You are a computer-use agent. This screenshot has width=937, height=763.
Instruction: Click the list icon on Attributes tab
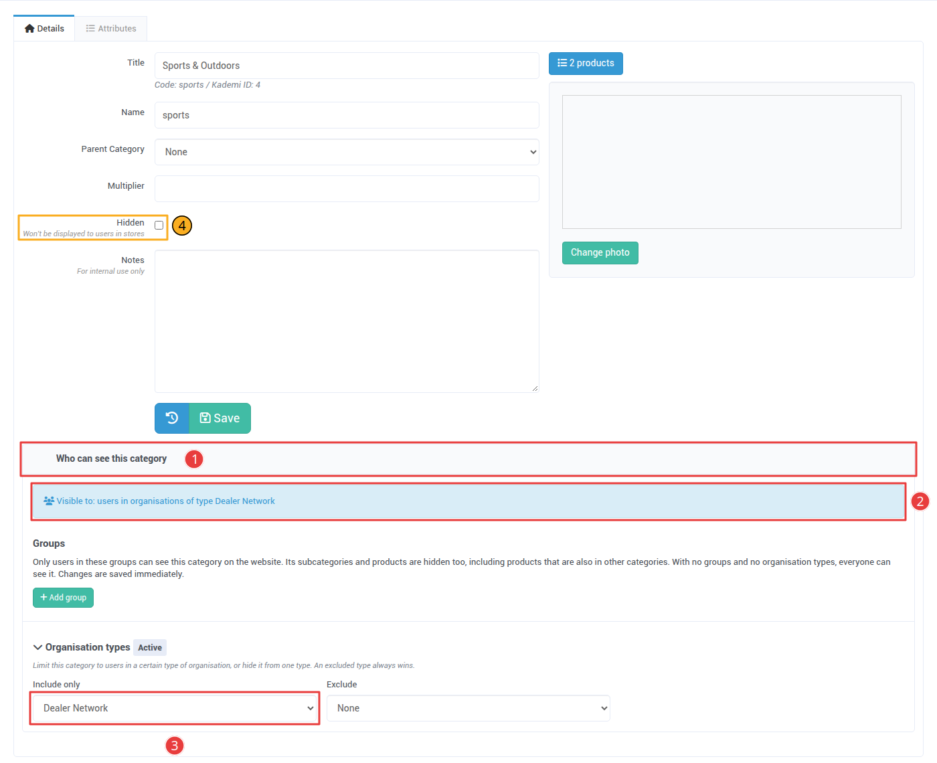tap(90, 29)
